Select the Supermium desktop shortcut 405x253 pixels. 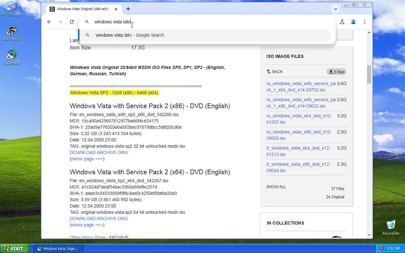11,57
